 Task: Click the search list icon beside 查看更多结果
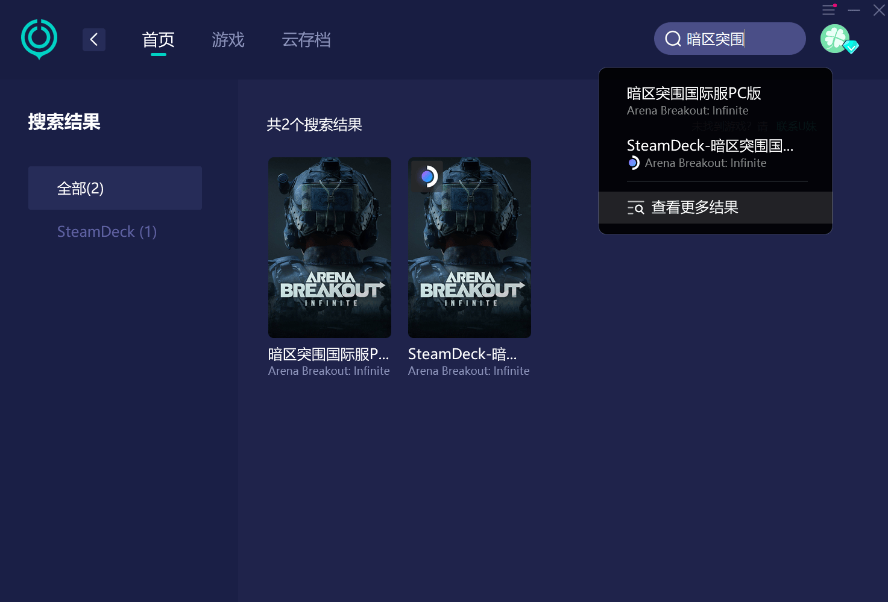635,208
